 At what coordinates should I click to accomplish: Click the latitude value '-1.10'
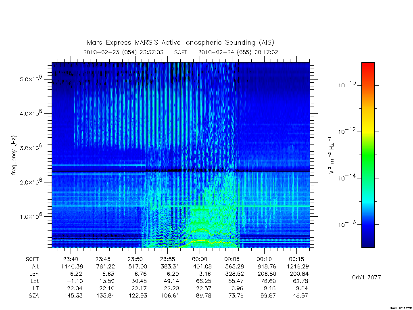[x=75, y=281]
